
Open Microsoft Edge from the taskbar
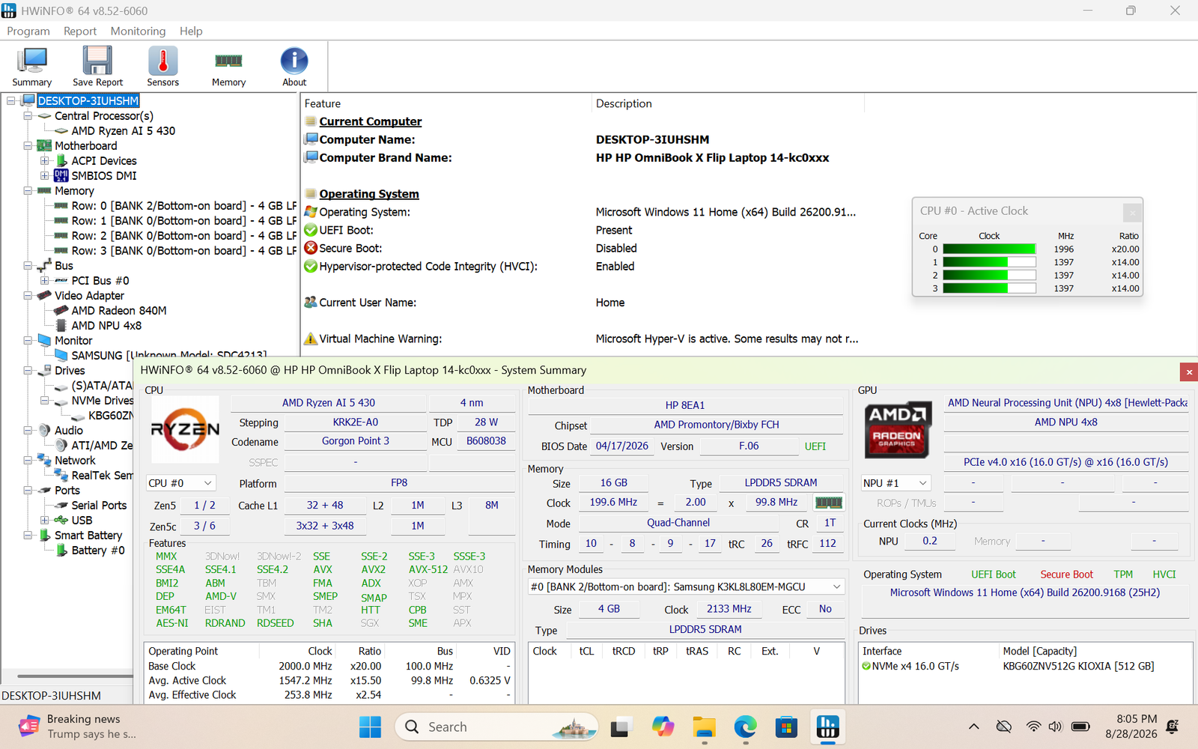click(745, 727)
